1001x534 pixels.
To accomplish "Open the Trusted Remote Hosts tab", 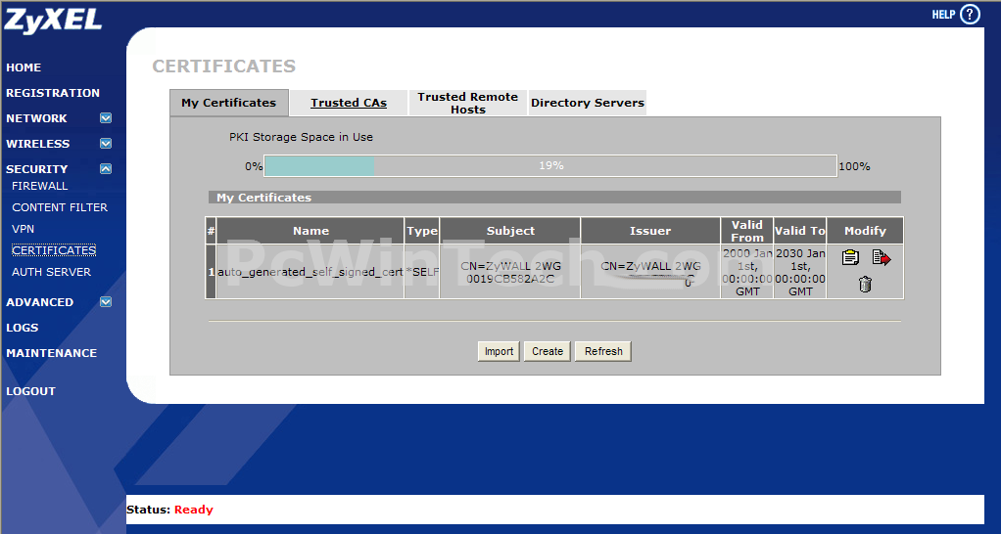I will [468, 103].
